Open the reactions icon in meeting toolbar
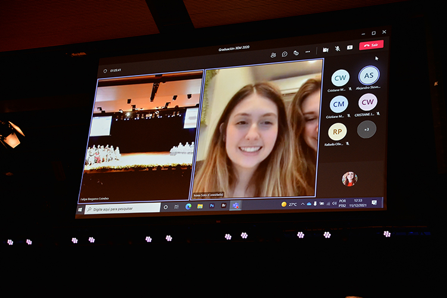 point(296,53)
